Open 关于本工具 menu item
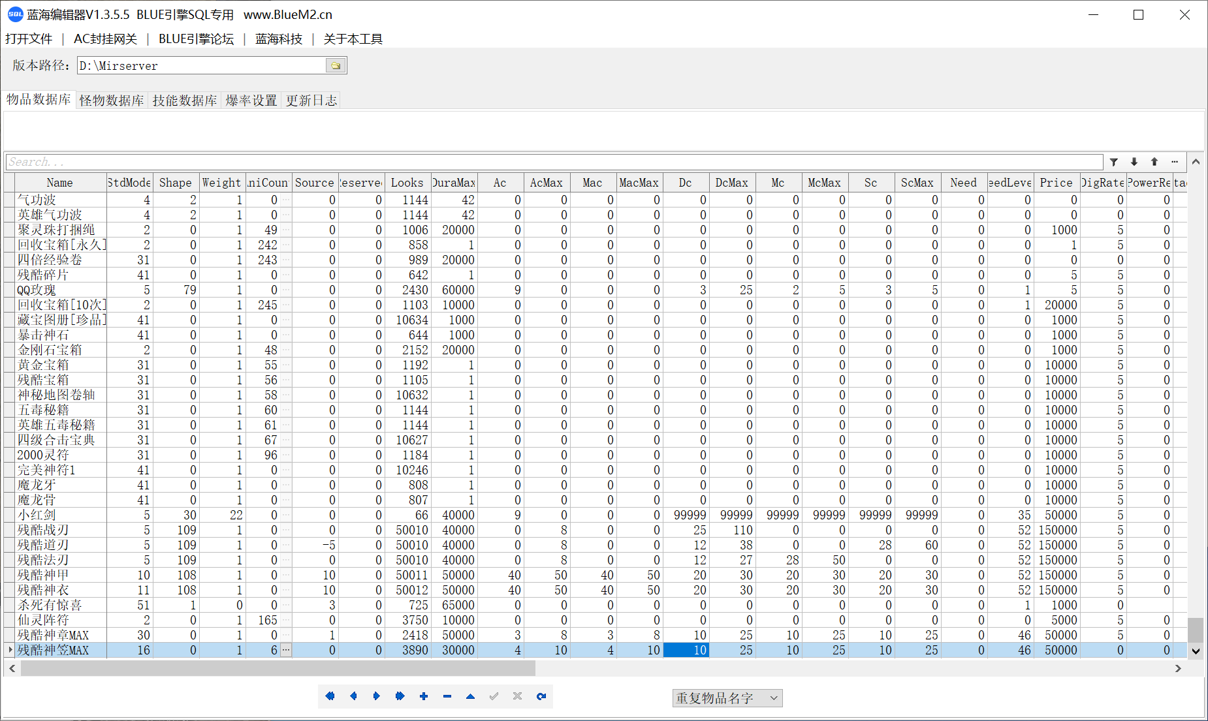This screenshot has width=1208, height=721. [353, 38]
